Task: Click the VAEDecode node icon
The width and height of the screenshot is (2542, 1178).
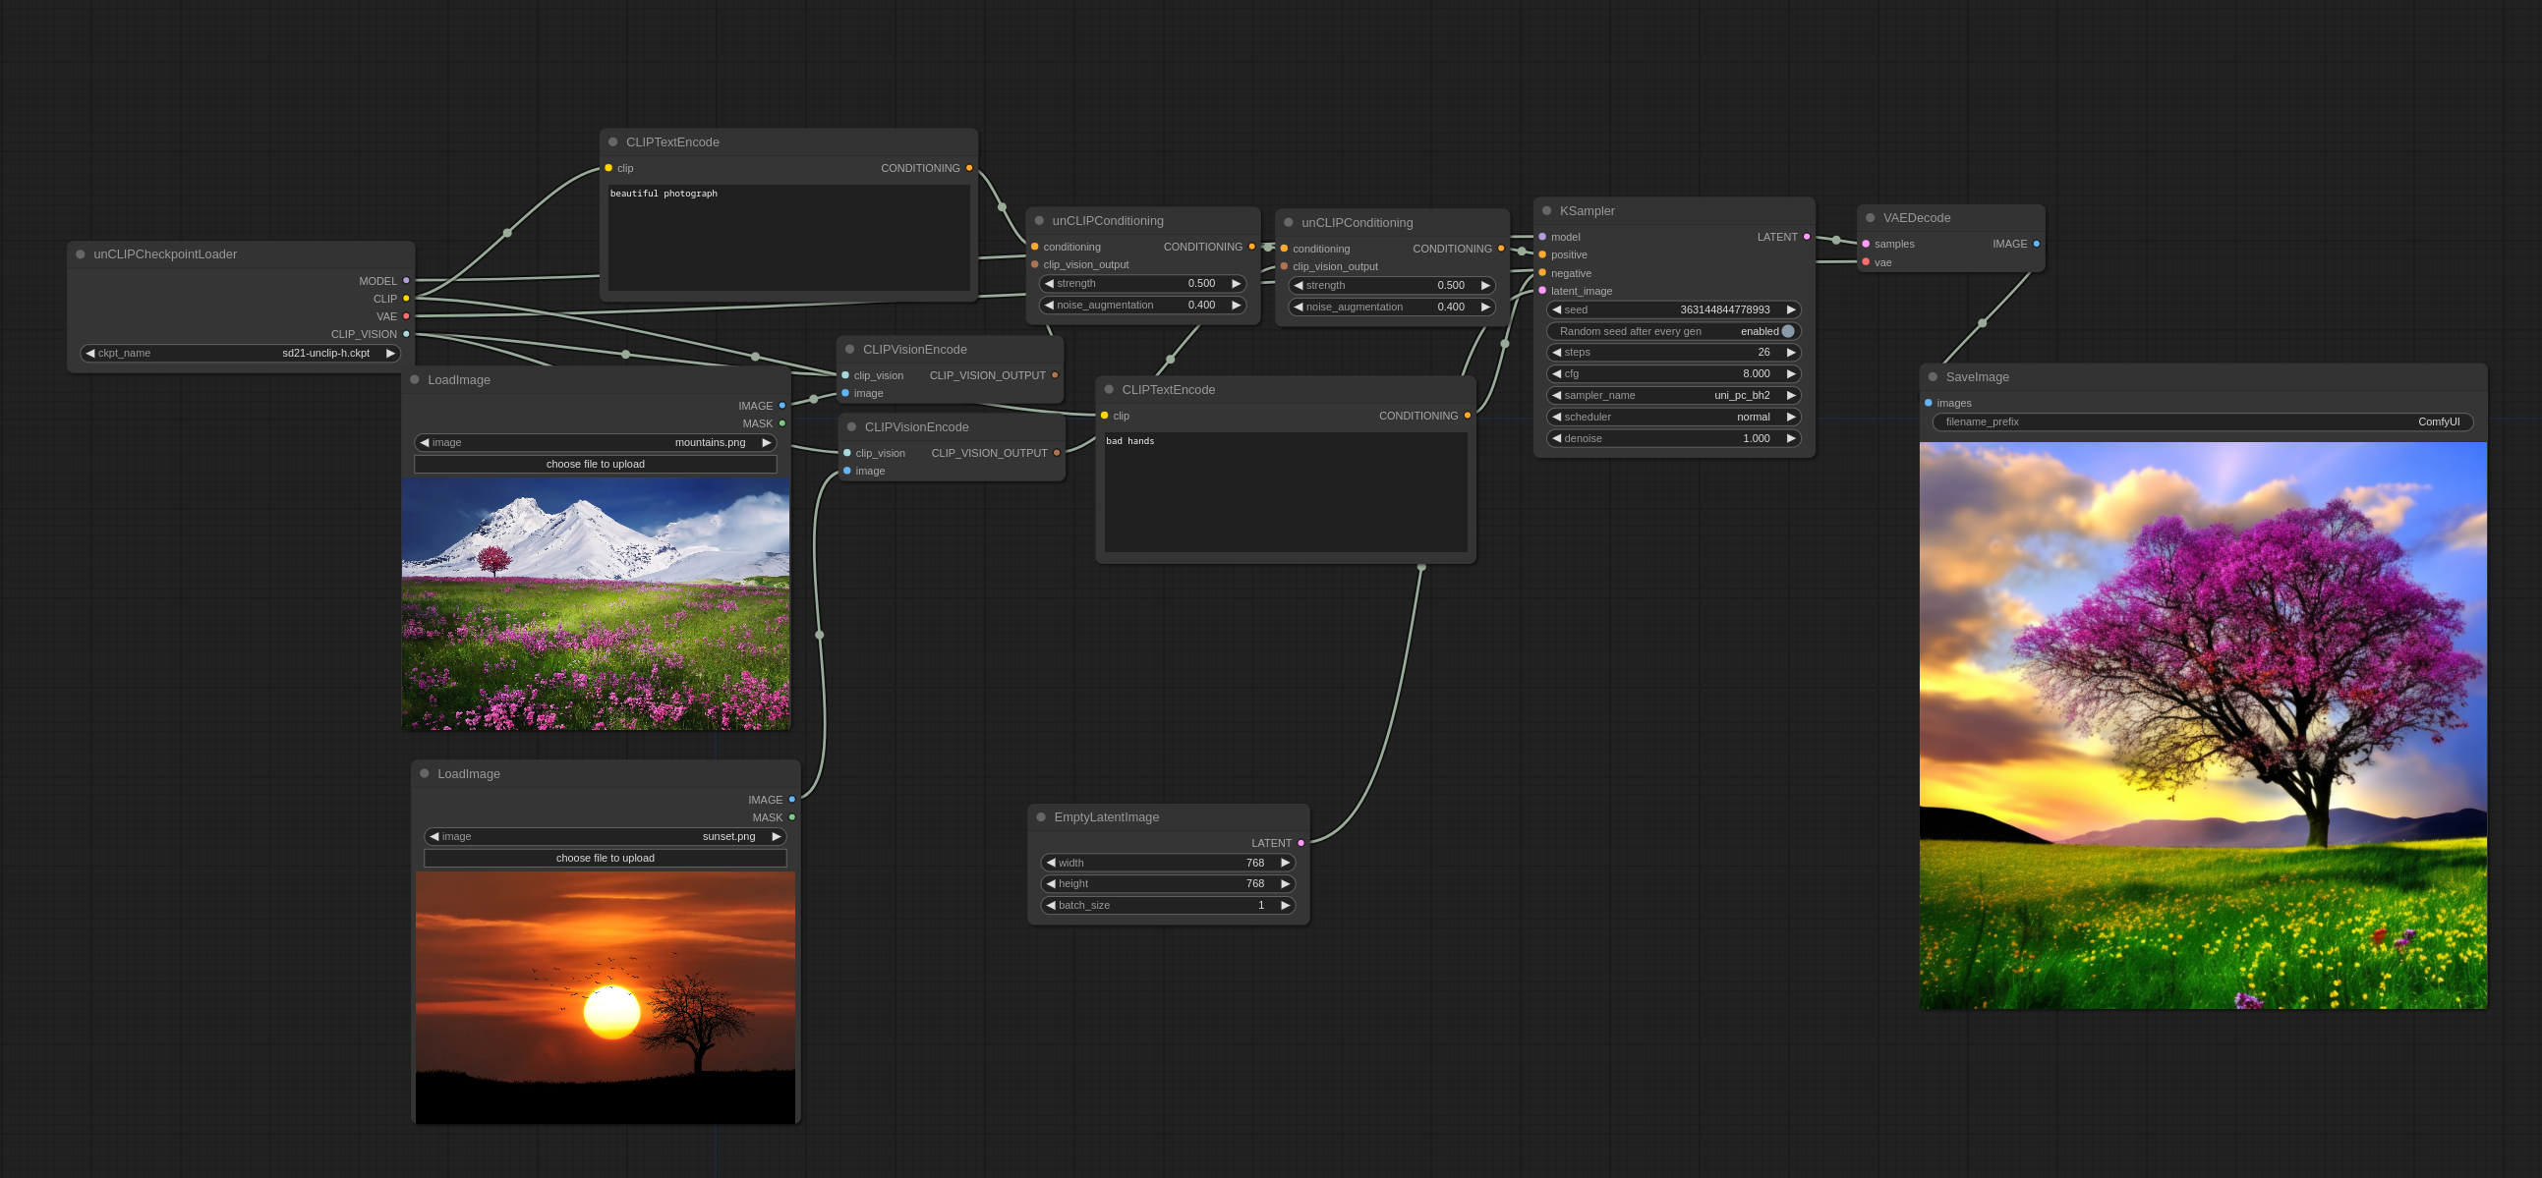Action: tap(1873, 217)
